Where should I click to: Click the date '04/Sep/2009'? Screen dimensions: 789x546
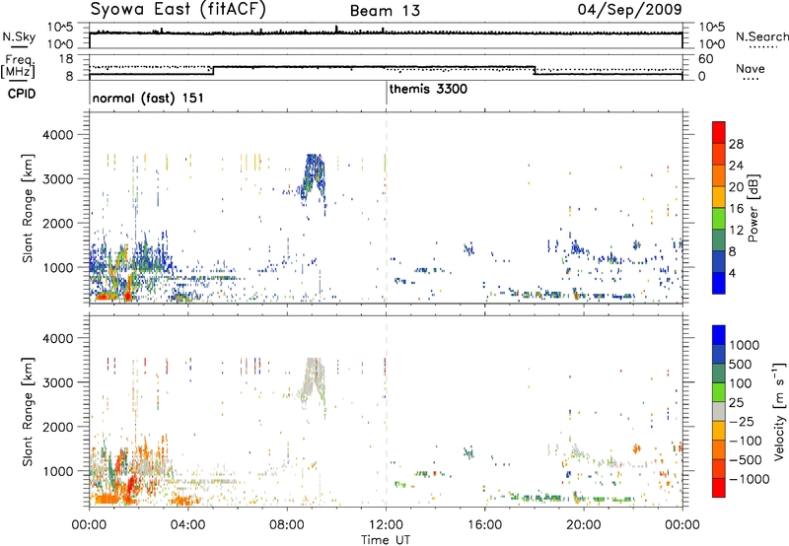tap(629, 9)
